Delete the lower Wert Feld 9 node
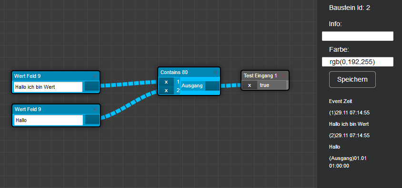This screenshot has height=188, width=402. [95, 109]
